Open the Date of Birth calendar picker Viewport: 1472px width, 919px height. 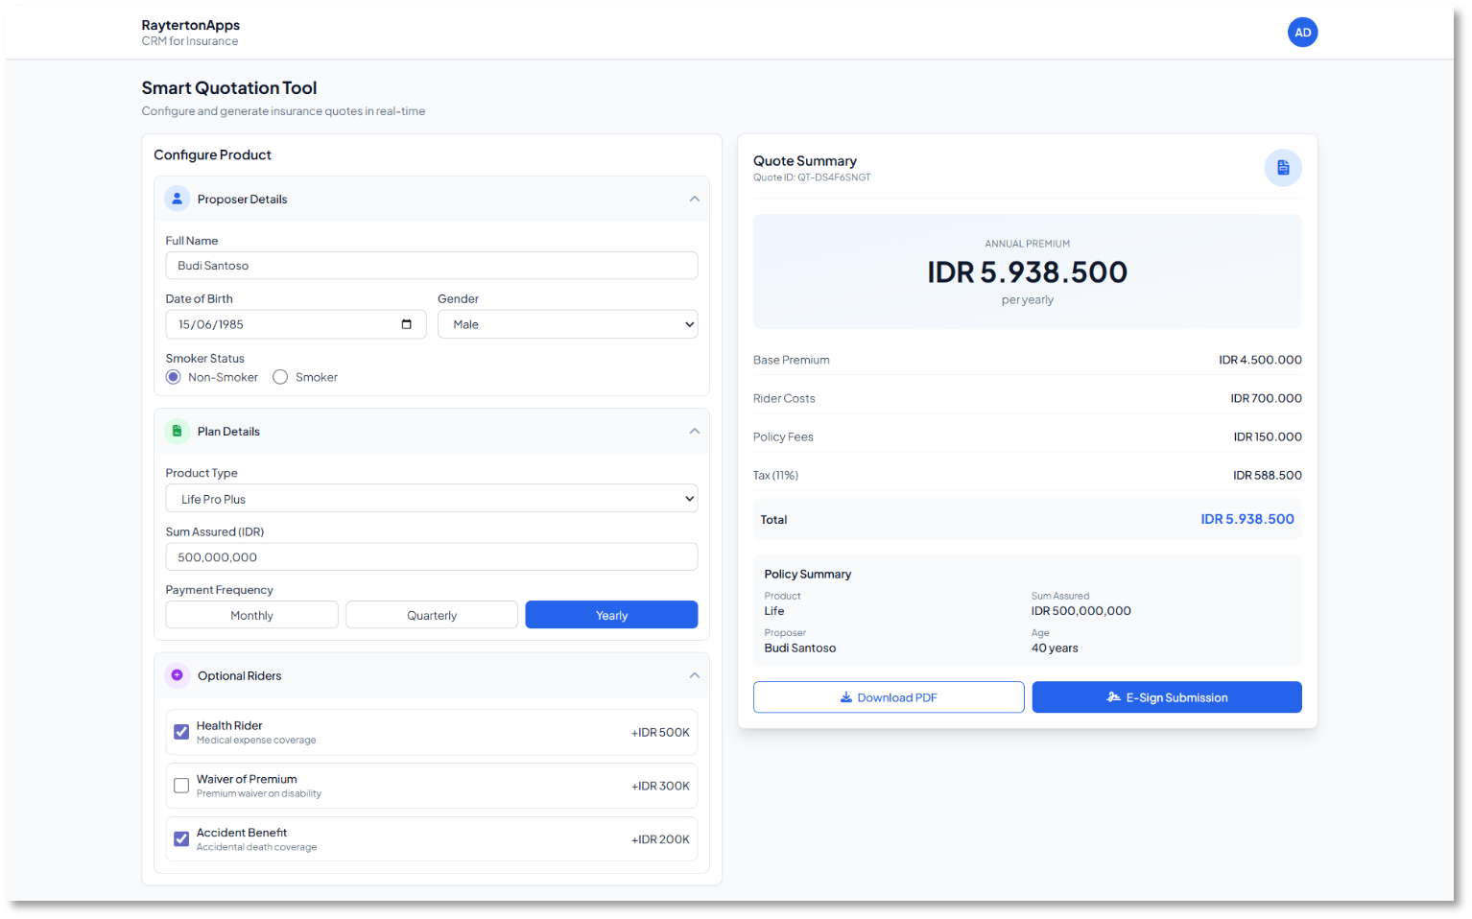pos(407,324)
